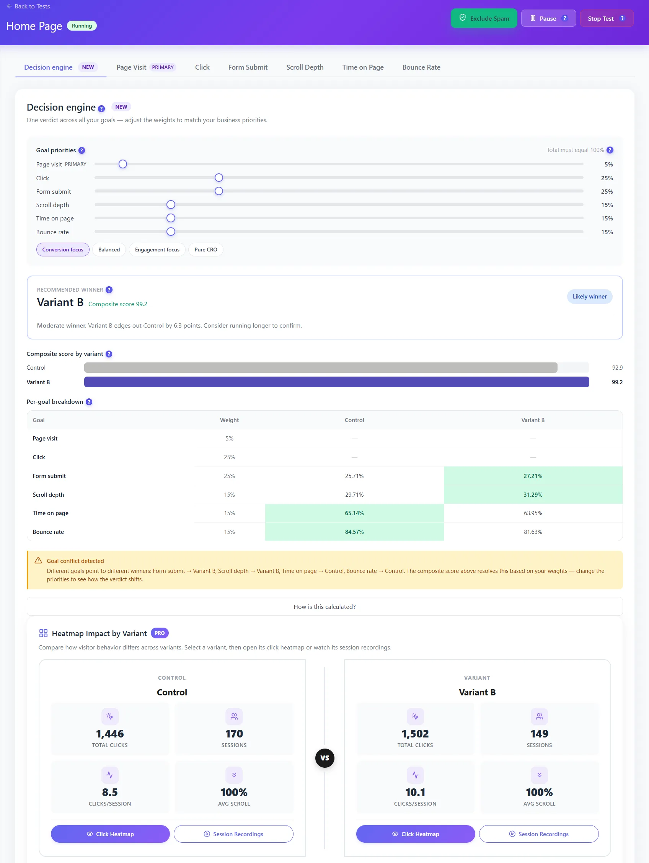This screenshot has height=863, width=649.
Task: Click Variant B's clicks/session pulse icon
Action: 415,775
